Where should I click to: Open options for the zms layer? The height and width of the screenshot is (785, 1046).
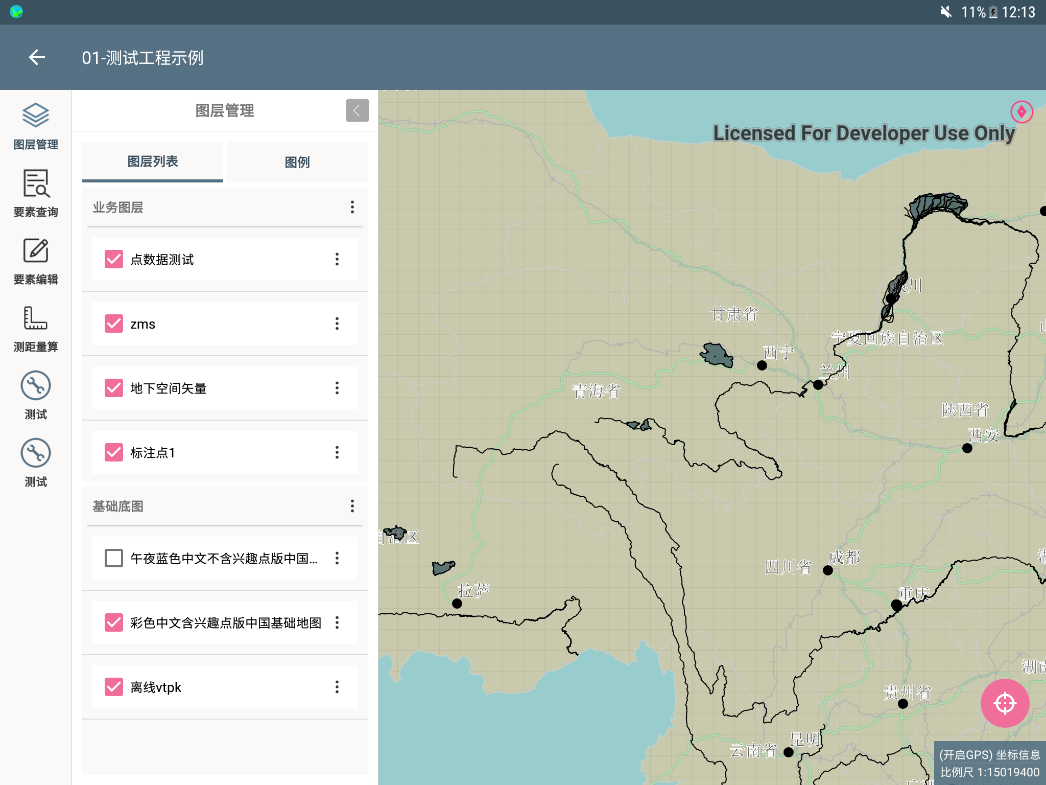337,324
